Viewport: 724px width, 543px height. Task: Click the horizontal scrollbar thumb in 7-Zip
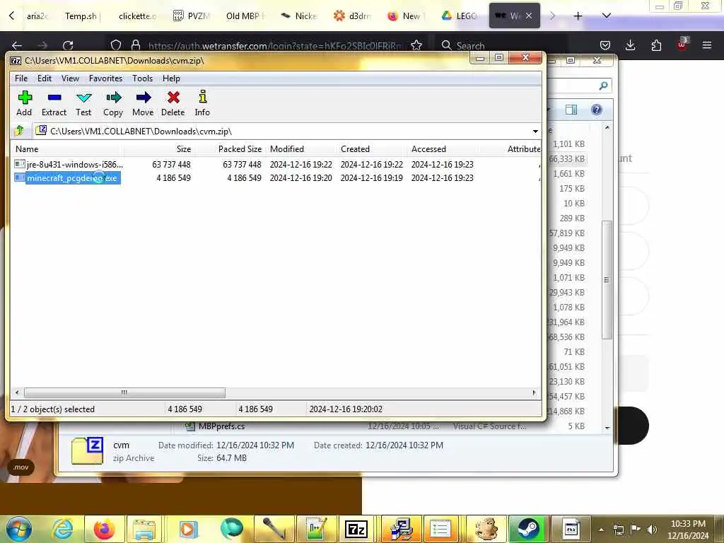pyautogui.click(x=124, y=392)
